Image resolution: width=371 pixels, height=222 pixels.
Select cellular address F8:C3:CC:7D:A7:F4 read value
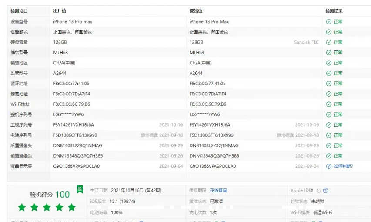pyautogui.click(x=208, y=94)
